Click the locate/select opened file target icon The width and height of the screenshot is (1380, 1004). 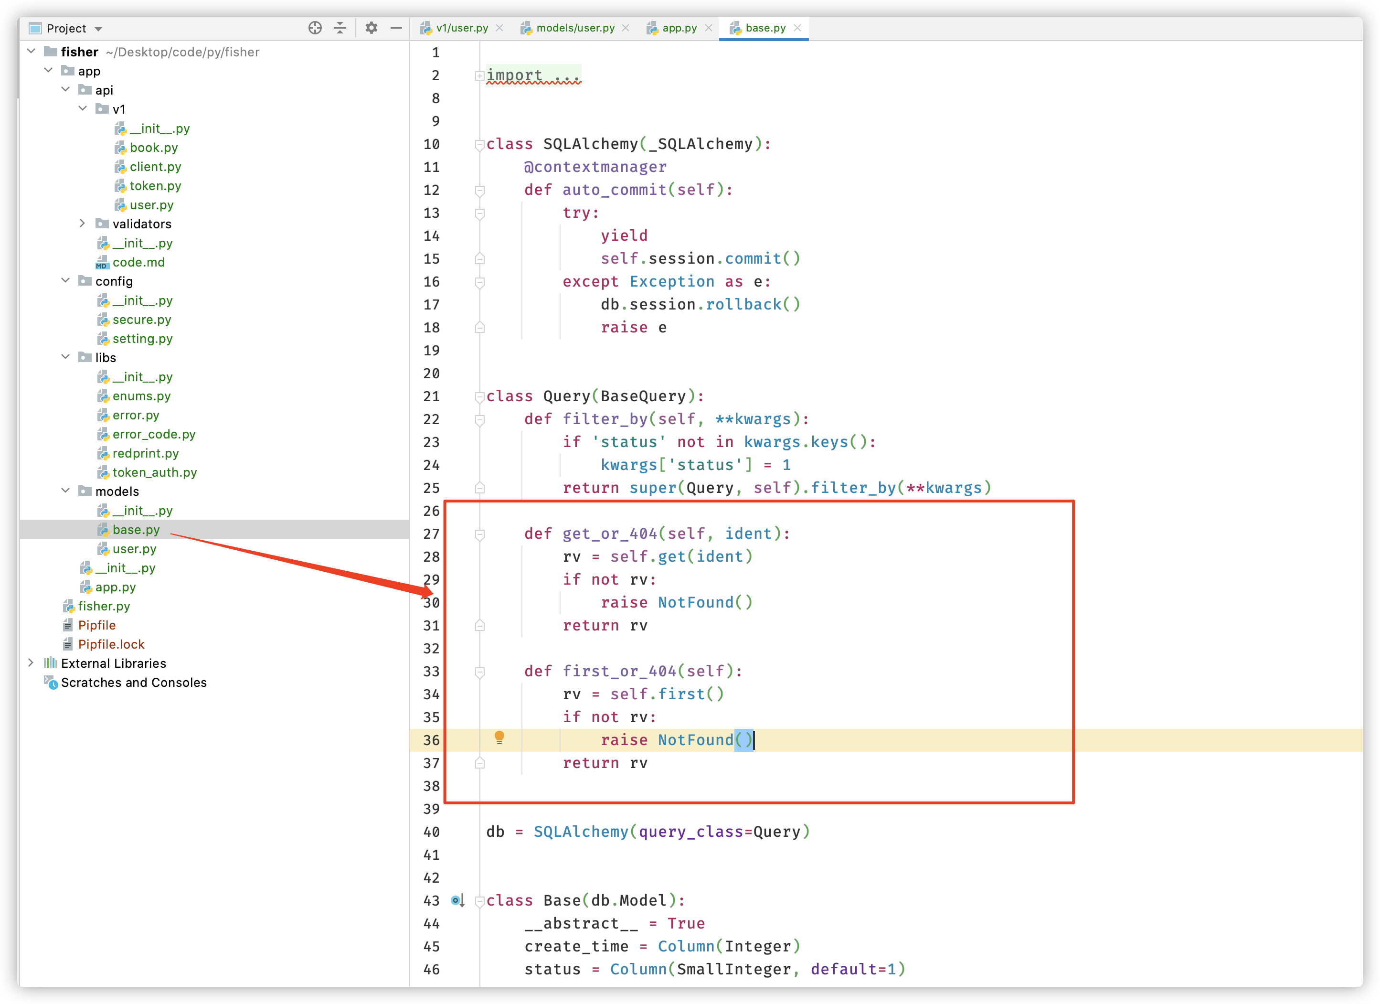315,28
